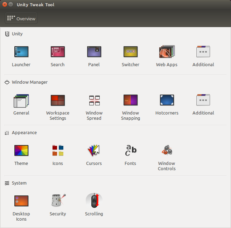Open the Security settings icon
231x228 pixels.
pyautogui.click(x=58, y=200)
